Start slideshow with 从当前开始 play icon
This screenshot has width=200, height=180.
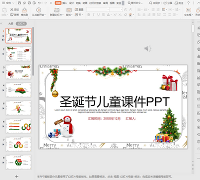[38, 10]
